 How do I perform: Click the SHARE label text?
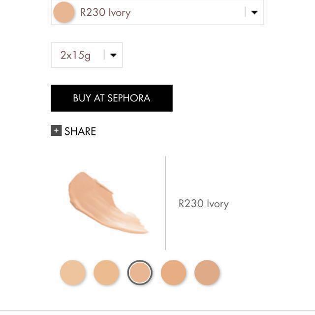[80, 131]
